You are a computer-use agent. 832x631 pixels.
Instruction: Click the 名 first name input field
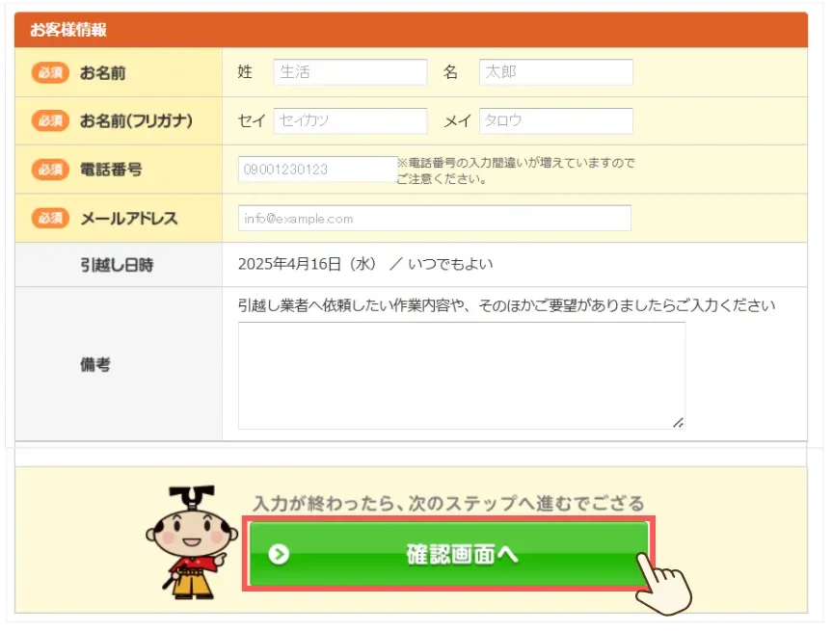pyautogui.click(x=555, y=71)
